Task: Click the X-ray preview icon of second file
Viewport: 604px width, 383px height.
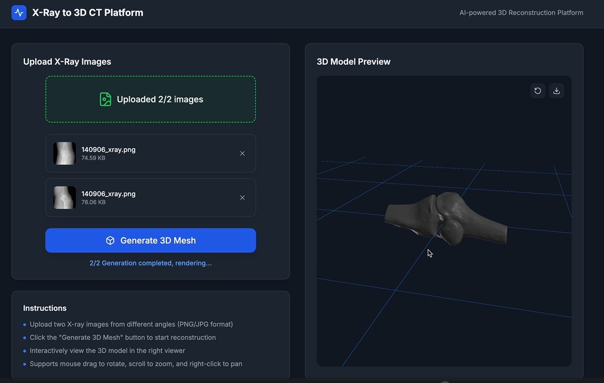Action: [65, 197]
